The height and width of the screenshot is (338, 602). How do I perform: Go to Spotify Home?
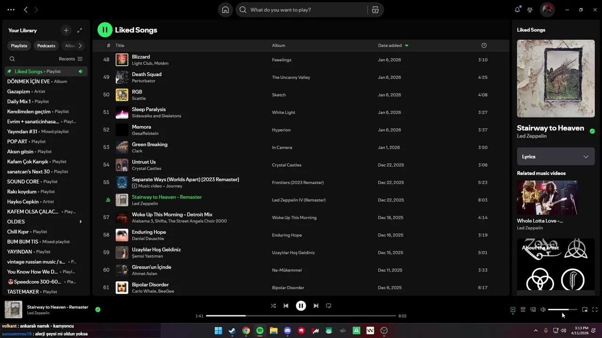(x=225, y=10)
